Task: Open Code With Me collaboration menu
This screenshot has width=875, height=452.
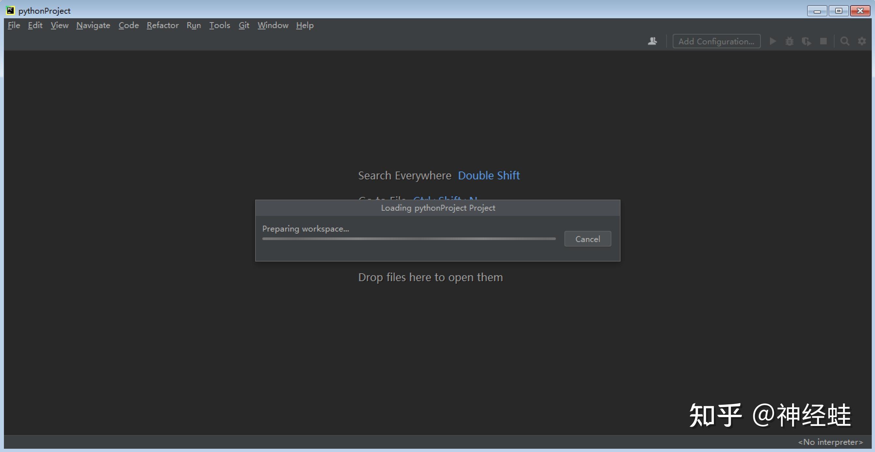Action: click(652, 41)
